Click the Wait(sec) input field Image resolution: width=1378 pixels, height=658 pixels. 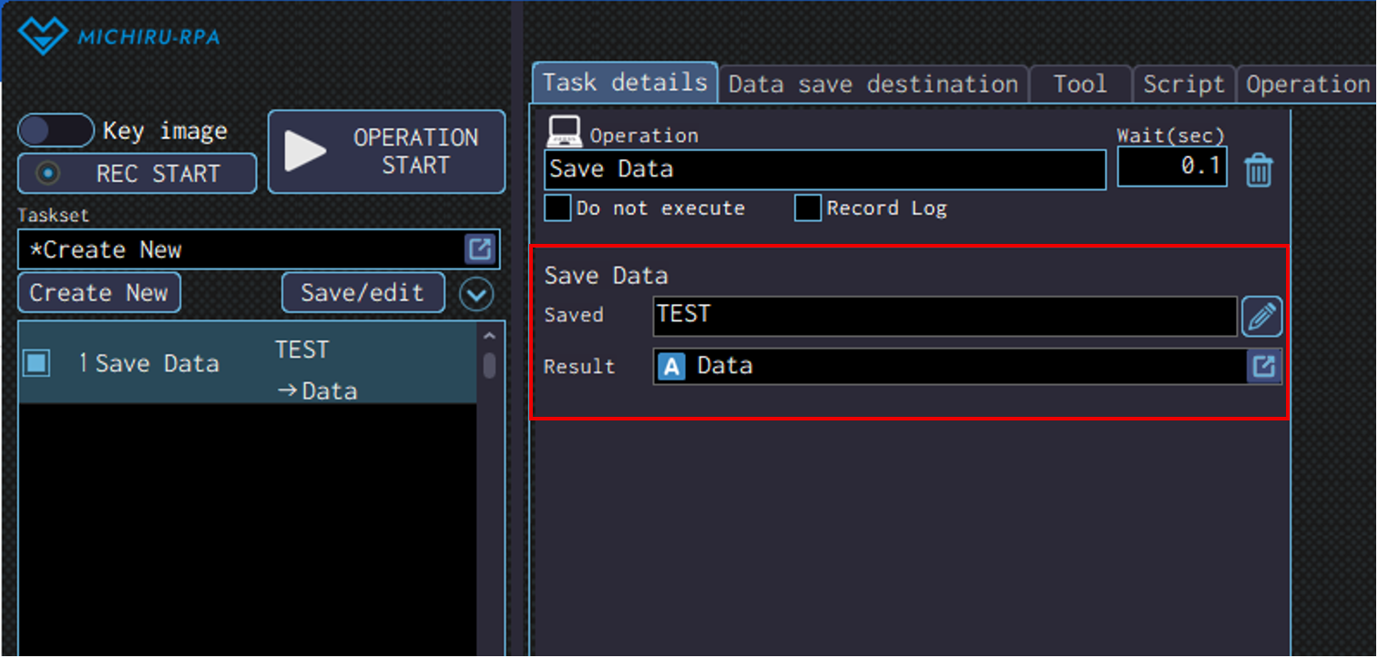[1171, 167]
